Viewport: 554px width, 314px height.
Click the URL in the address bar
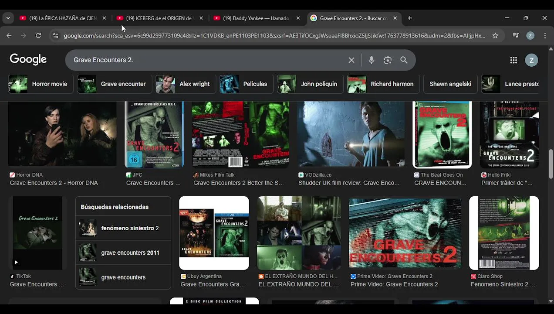(274, 36)
